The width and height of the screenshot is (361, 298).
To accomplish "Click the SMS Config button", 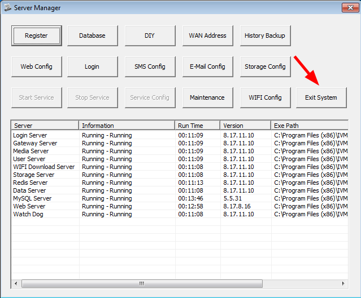I will coord(150,66).
